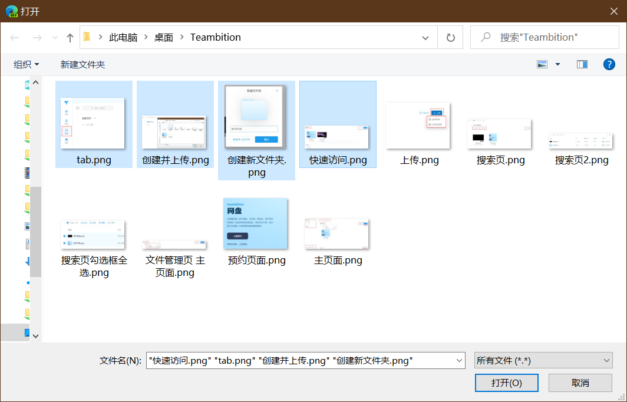Click the Back navigation arrow
Viewport: 627px width, 402px height.
point(15,38)
